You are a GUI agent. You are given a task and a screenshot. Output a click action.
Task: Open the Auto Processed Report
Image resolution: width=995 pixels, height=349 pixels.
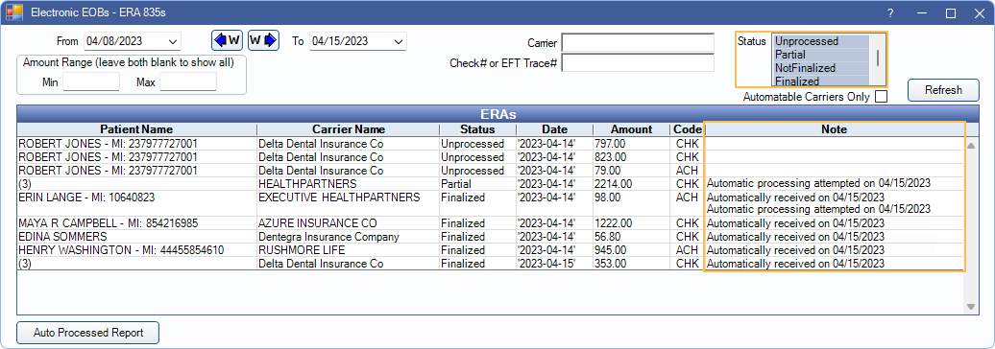pos(88,333)
